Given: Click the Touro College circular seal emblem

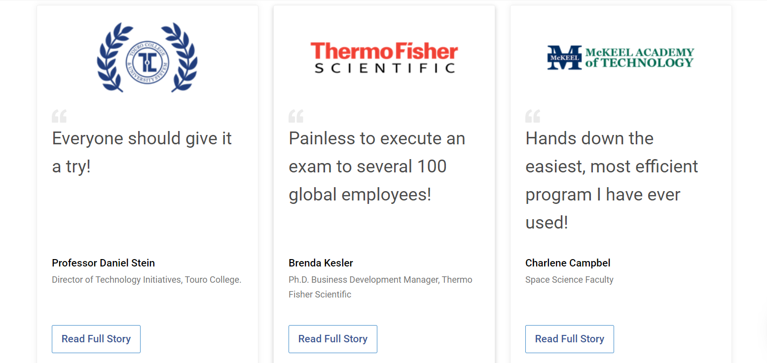Looking at the screenshot, I should point(147,63).
